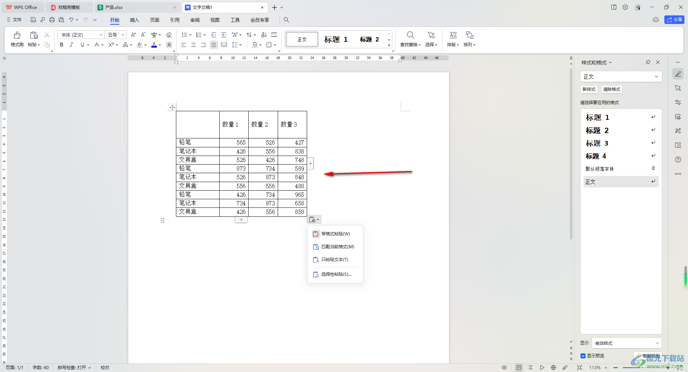Toggle Italic formatting

(x=72, y=45)
